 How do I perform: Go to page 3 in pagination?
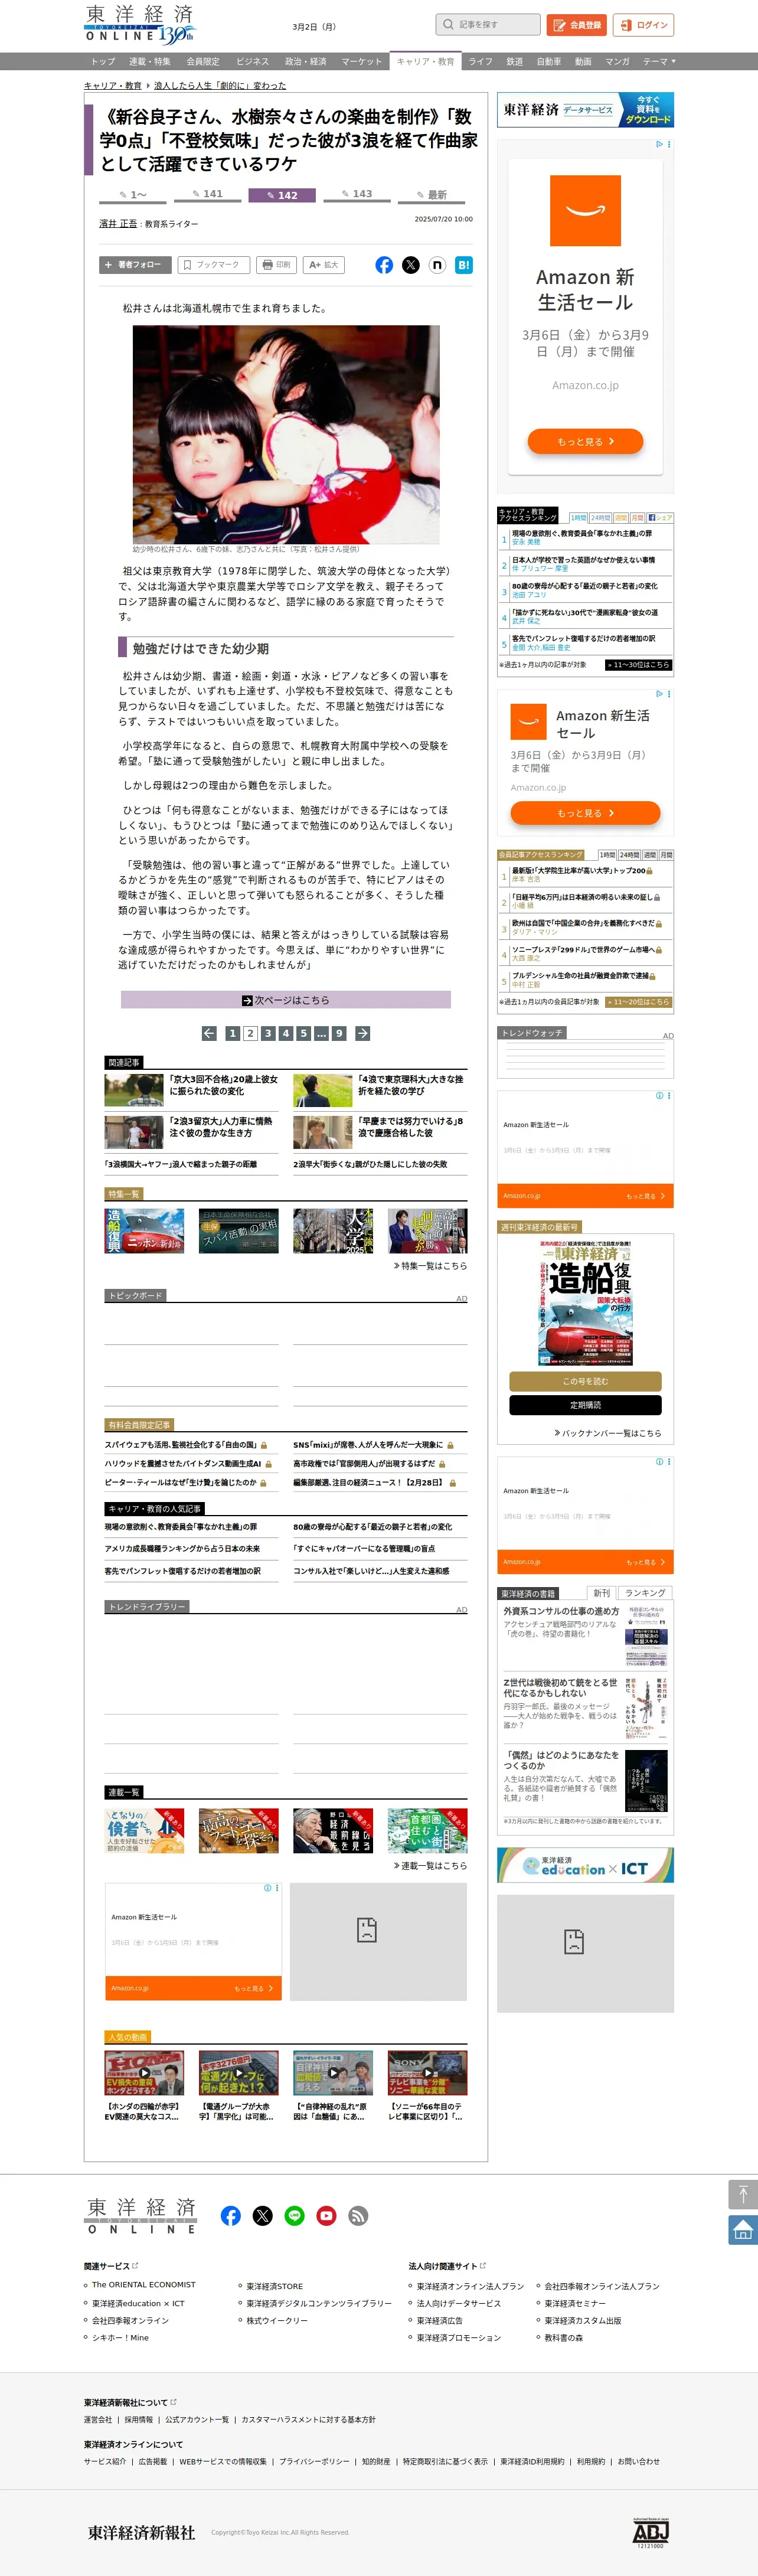pos(268,1033)
